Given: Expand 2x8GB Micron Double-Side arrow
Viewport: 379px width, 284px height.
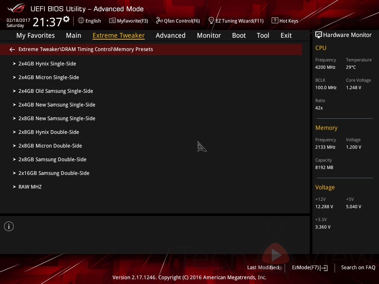Looking at the screenshot, I should click(x=14, y=146).
